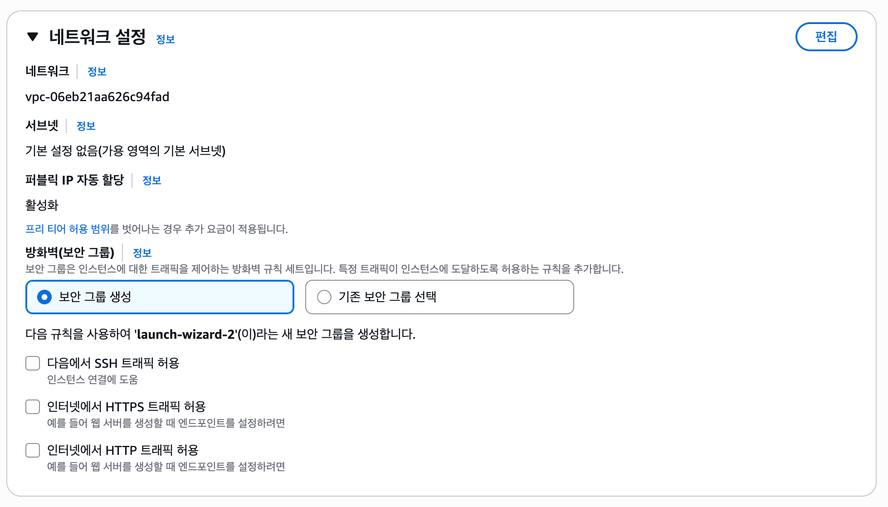888x507 pixels.
Task: Enable 인터넷에서 HTTP 트래픽 허용 checkbox
Action: point(32,450)
